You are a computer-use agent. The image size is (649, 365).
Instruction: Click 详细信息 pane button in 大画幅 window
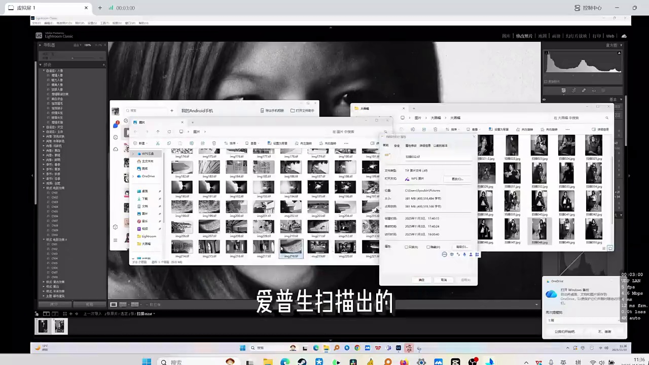[600, 129]
